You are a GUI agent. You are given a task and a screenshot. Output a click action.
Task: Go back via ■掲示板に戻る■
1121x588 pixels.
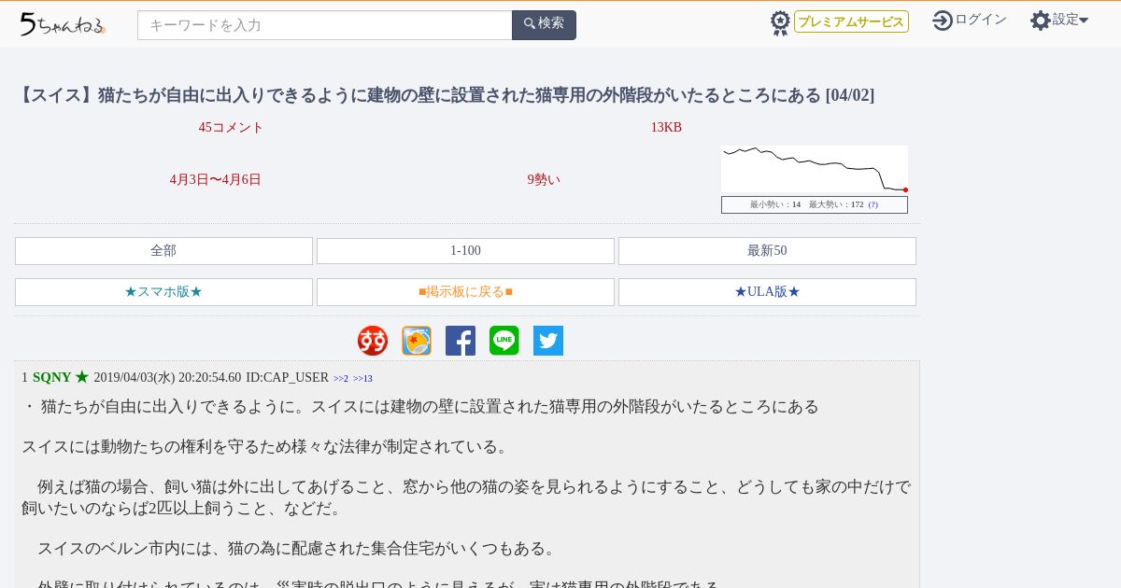[465, 292]
